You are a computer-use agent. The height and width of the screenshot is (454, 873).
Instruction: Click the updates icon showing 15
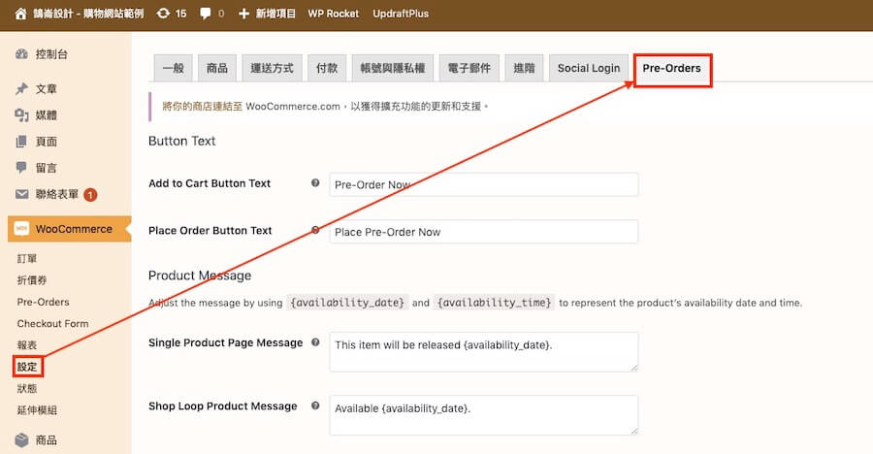click(x=162, y=14)
